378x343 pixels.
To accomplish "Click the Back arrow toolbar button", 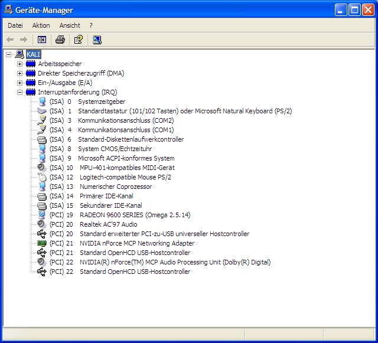I will point(10,40).
